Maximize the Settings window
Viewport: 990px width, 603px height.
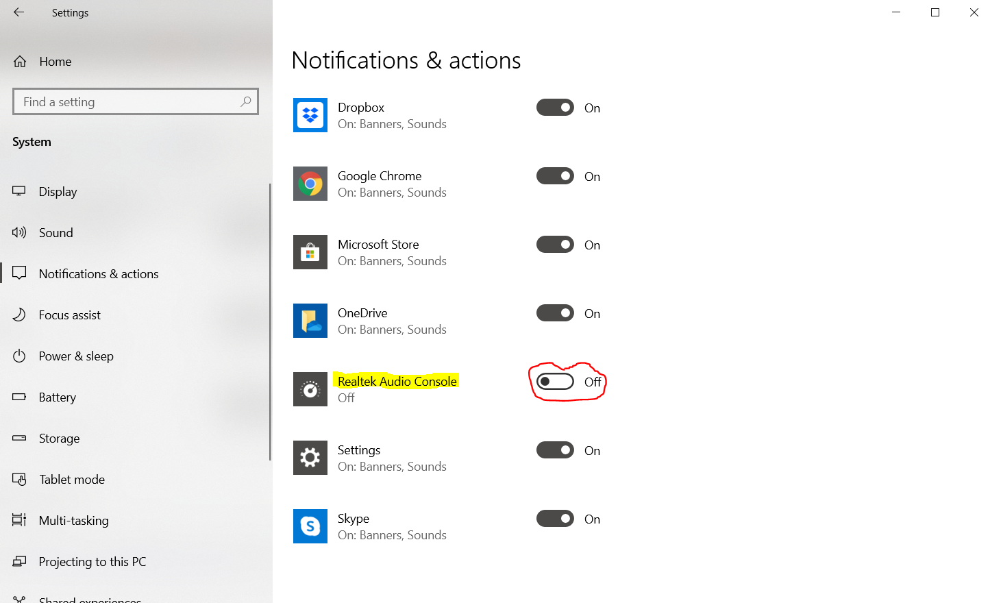coord(935,12)
